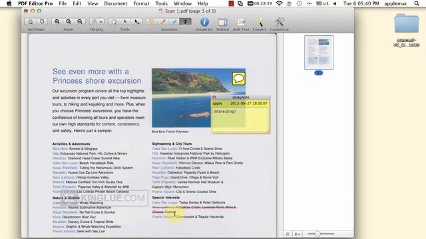Open the View menu
This screenshot has width=426, height=239.
[93, 3]
